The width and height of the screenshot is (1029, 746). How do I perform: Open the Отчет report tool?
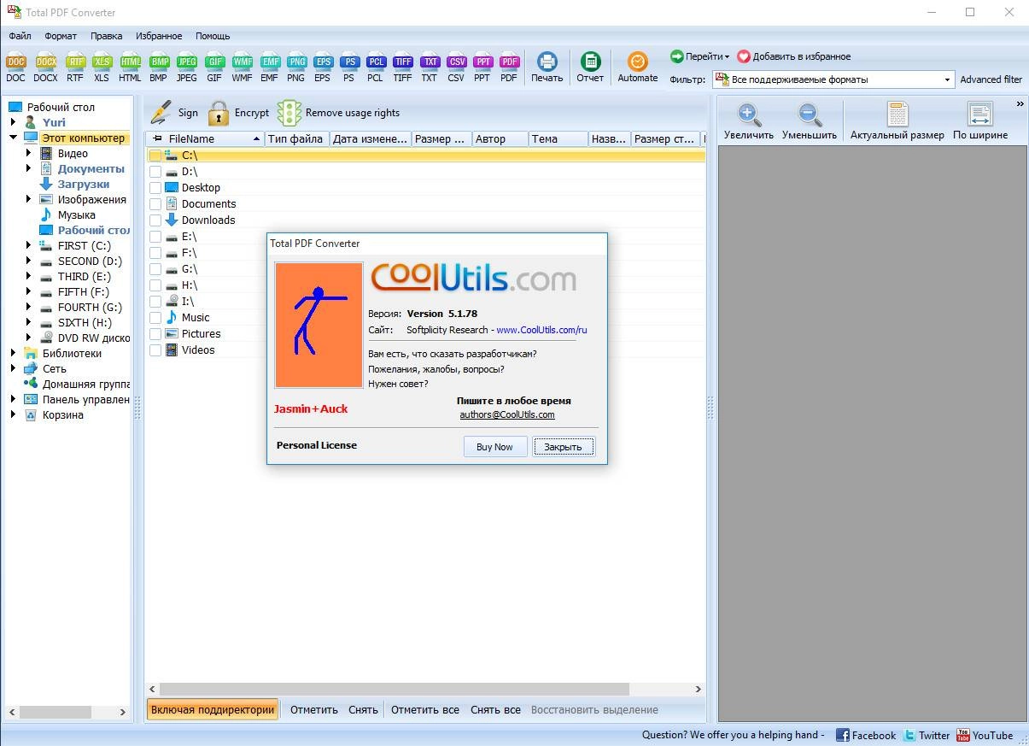pyautogui.click(x=590, y=68)
